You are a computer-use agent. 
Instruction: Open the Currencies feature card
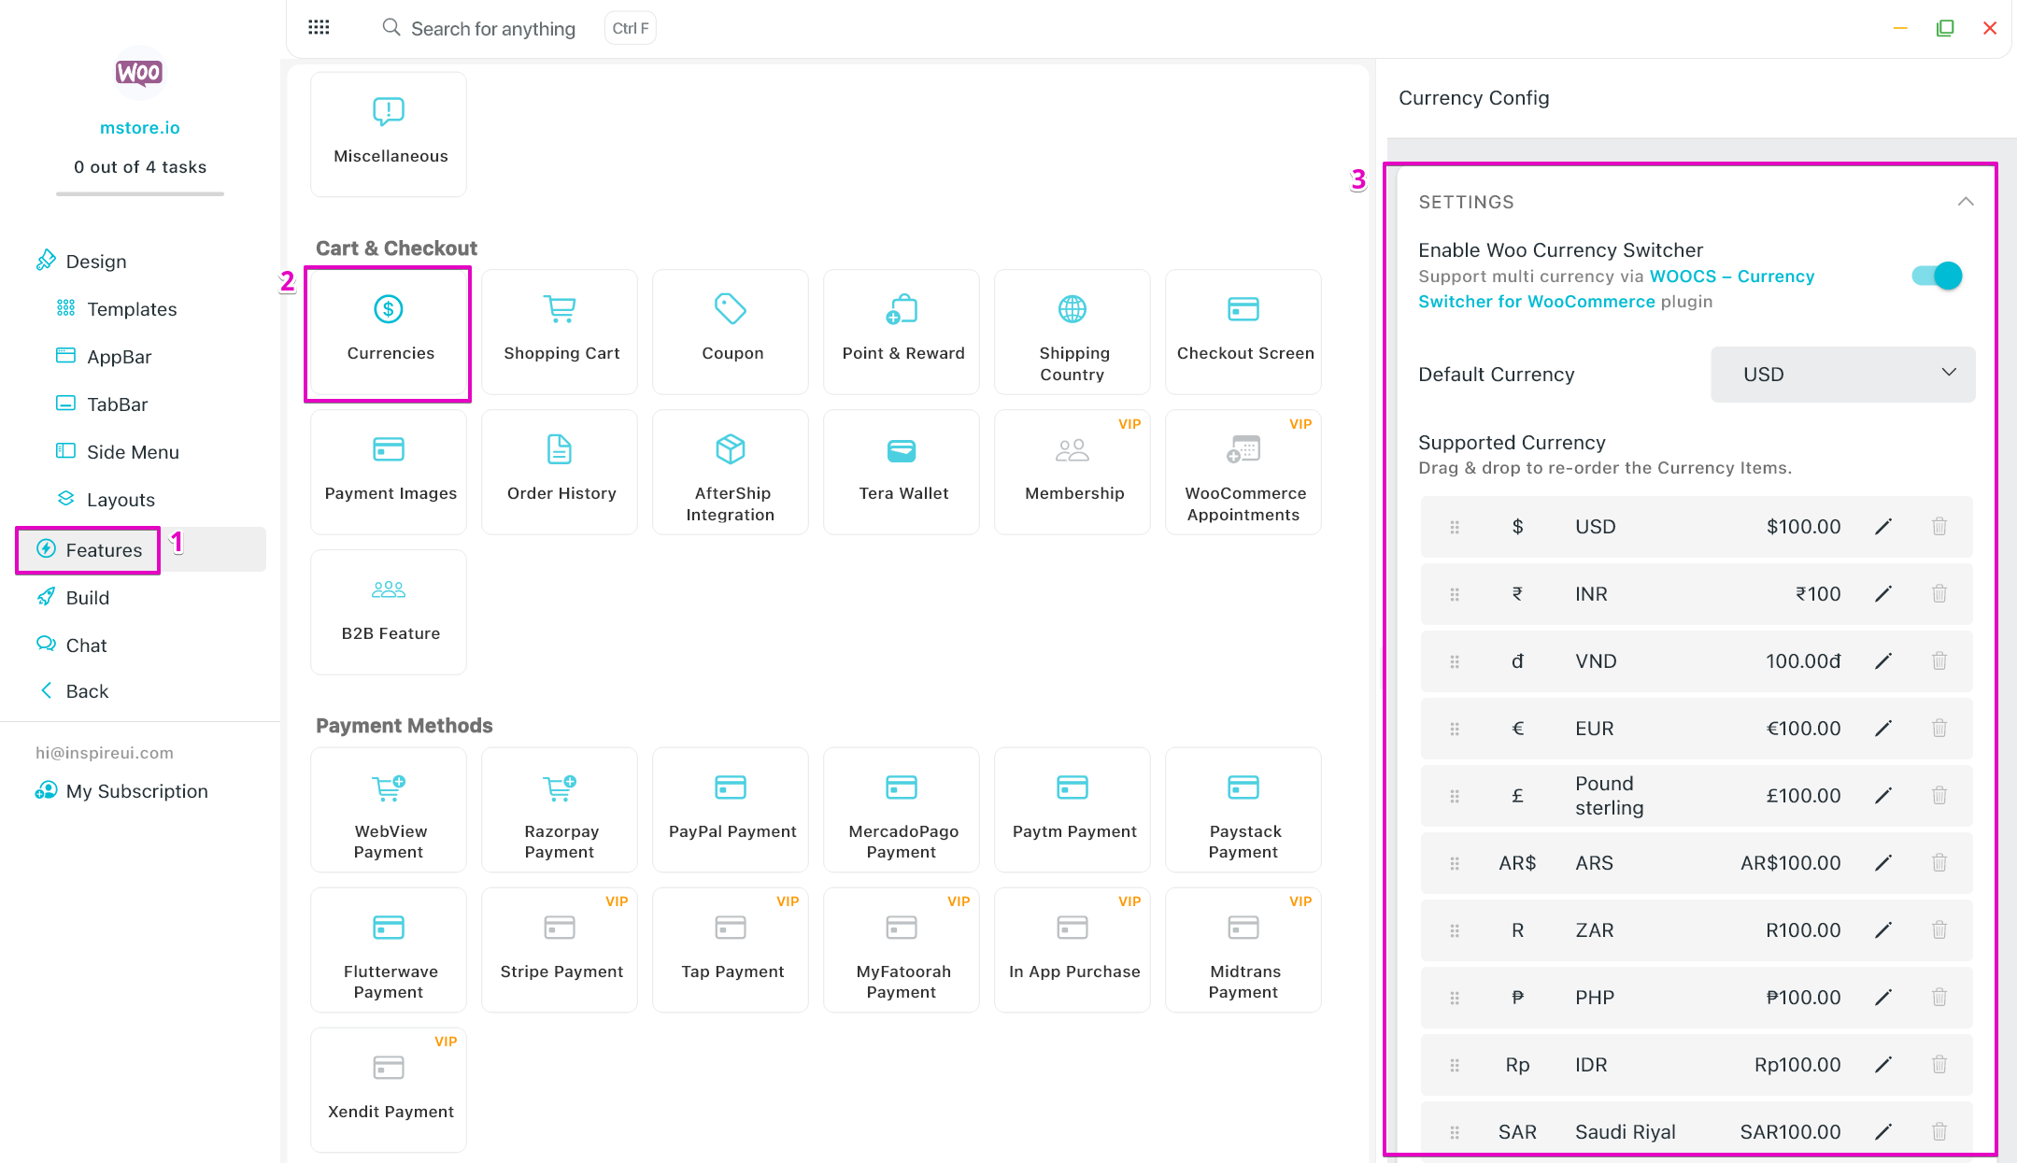389,333
